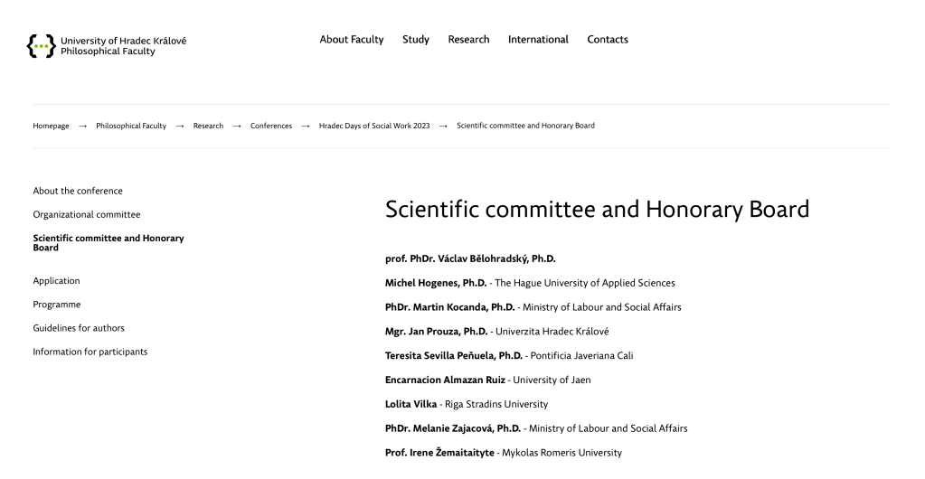
Task: Open About the conference sidebar link
Action: (x=78, y=192)
